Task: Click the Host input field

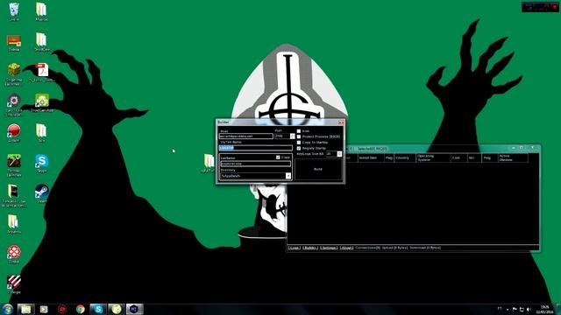Action: tap(246, 136)
